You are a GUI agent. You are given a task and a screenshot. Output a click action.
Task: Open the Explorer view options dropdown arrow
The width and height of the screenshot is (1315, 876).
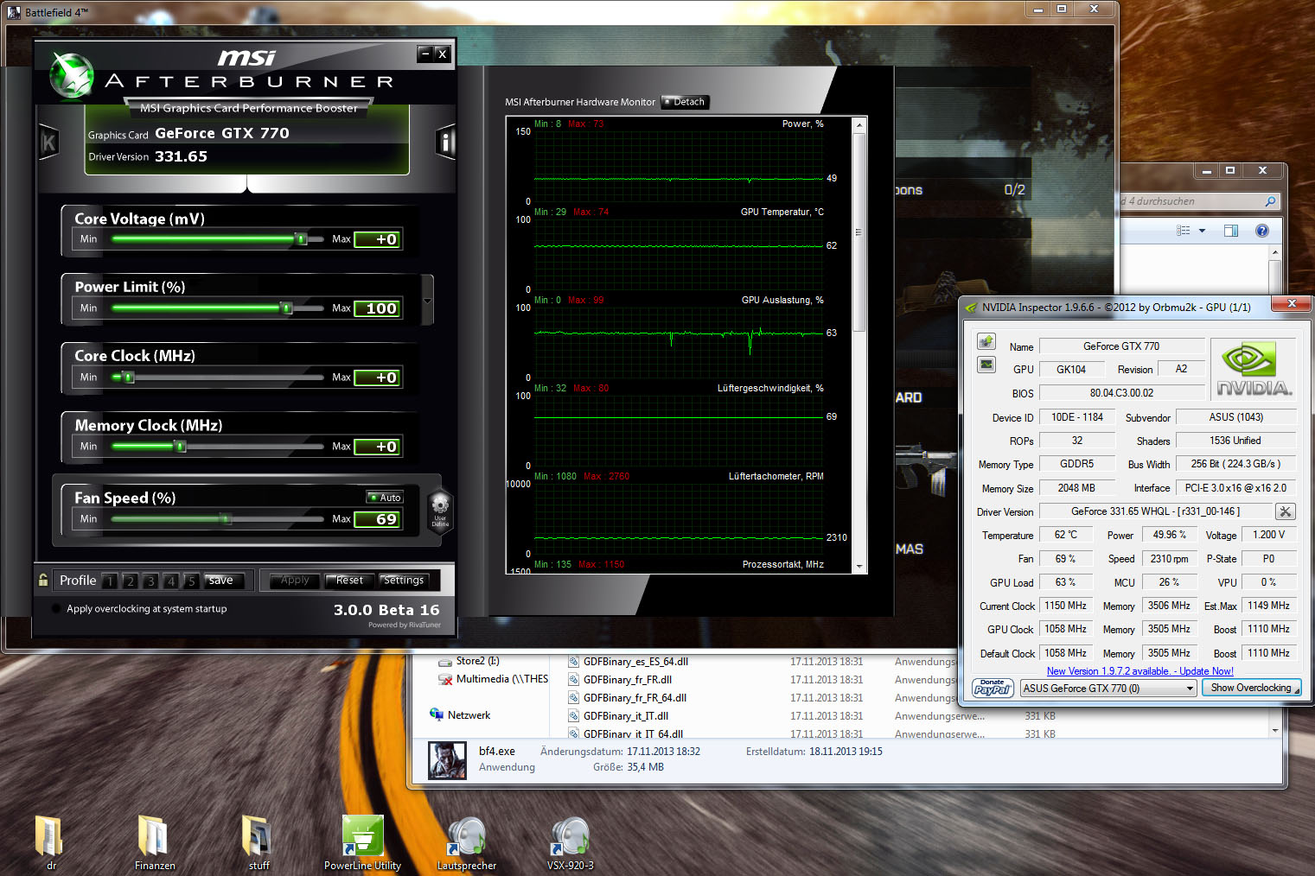1202,231
